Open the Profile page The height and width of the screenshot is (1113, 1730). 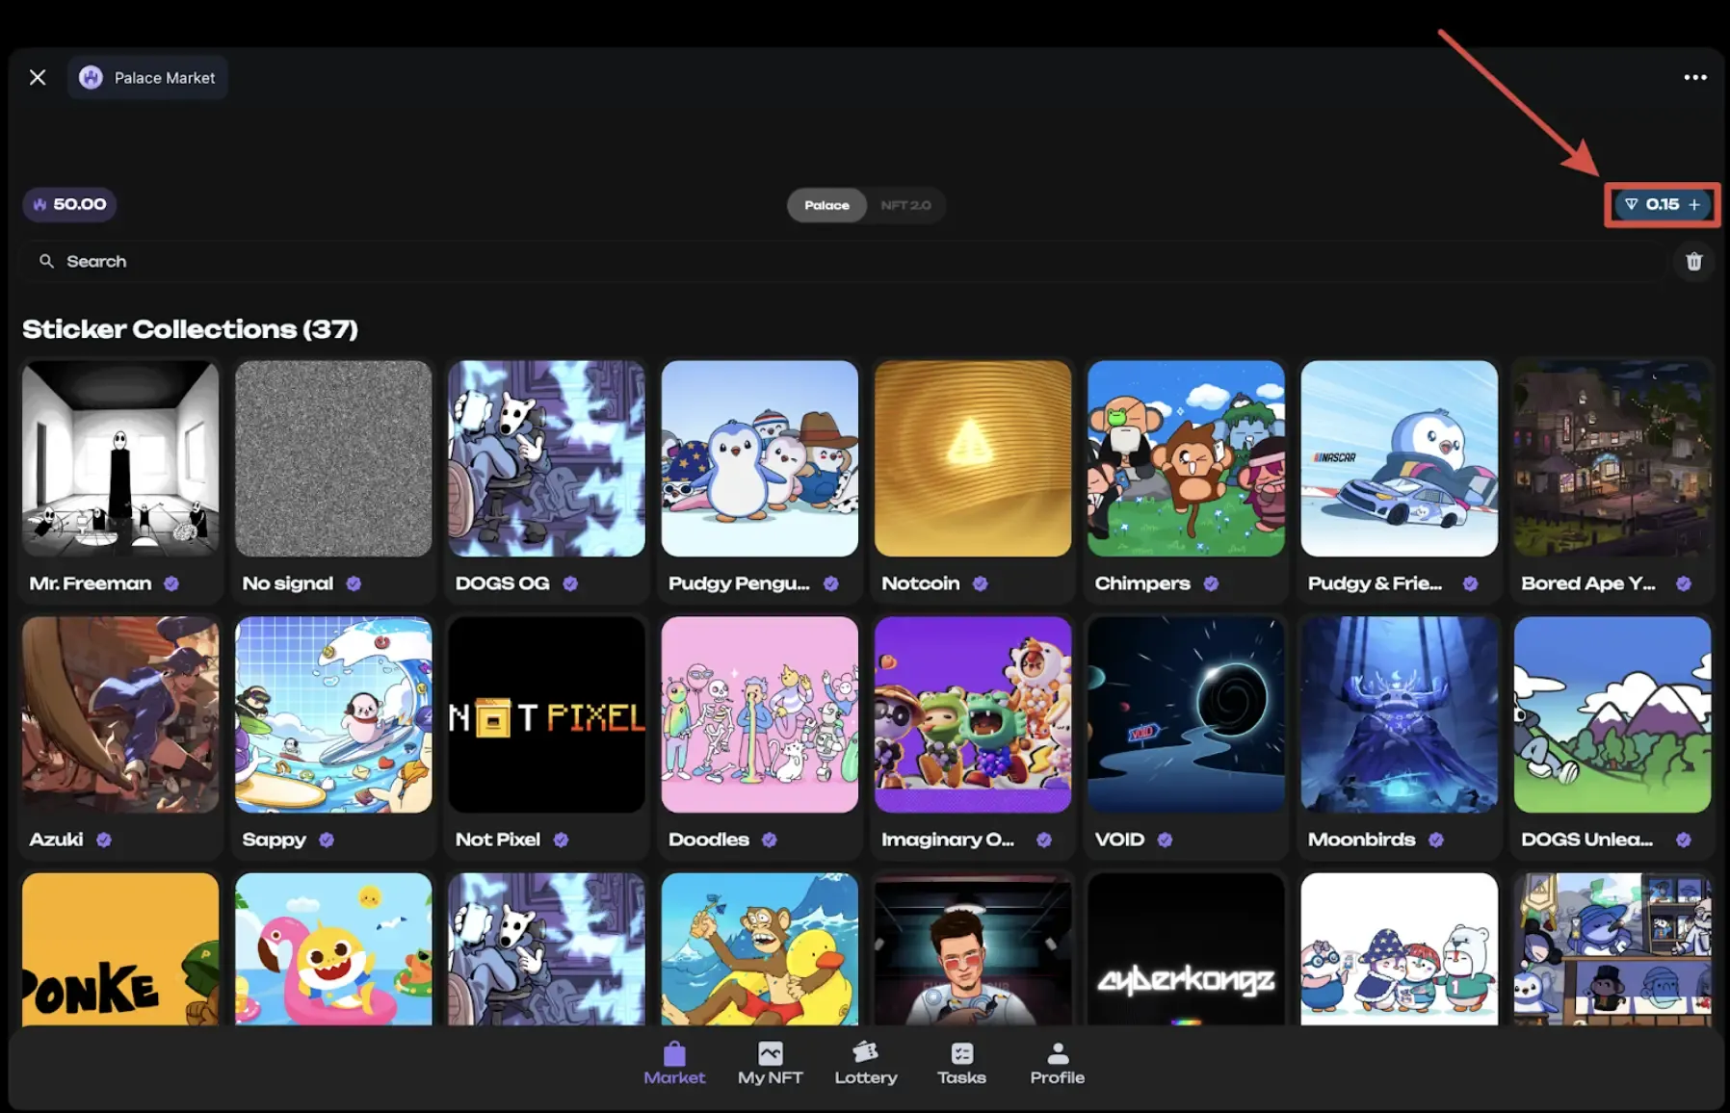click(1057, 1063)
